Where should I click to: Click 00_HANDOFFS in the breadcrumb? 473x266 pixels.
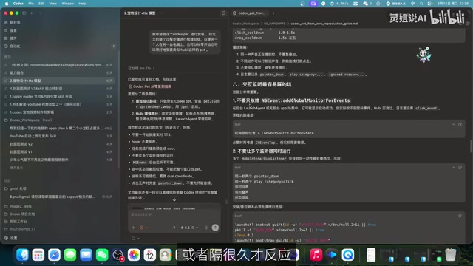coord(274,24)
